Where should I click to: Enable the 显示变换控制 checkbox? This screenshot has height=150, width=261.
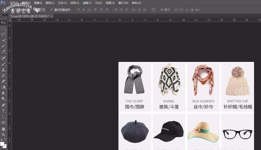click(51, 10)
